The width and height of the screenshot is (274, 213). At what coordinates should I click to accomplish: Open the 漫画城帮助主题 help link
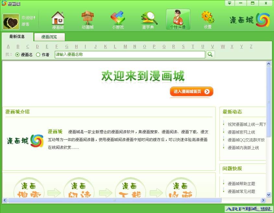[x=241, y=183]
